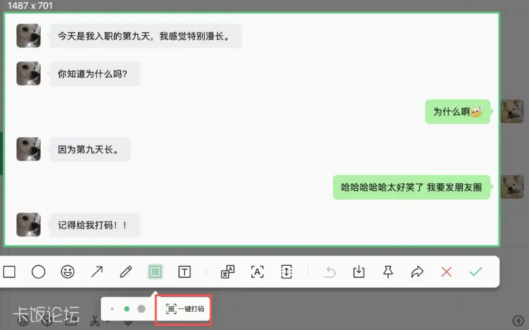Translate the screenshot text

click(x=228, y=272)
